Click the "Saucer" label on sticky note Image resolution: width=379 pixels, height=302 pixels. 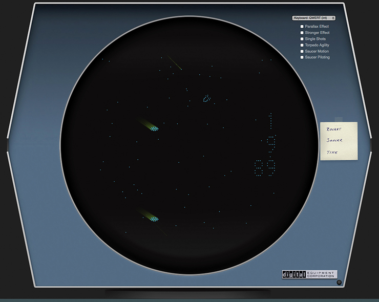[x=334, y=140]
